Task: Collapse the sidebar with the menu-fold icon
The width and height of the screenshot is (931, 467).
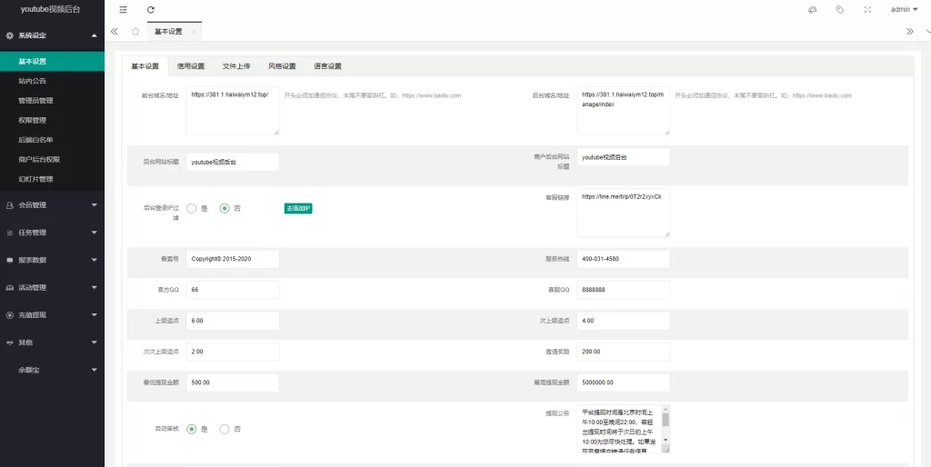Action: pyautogui.click(x=124, y=10)
